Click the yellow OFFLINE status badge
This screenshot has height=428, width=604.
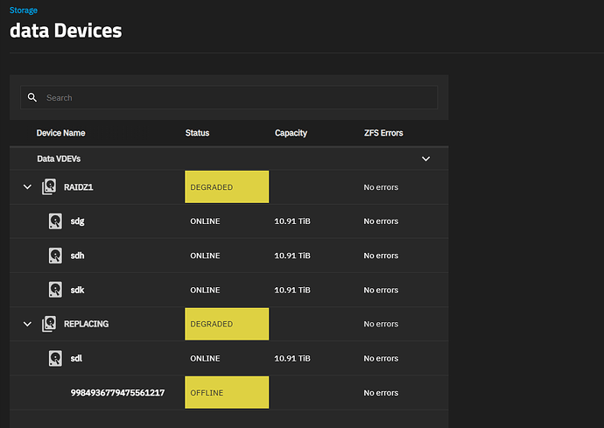(x=226, y=393)
